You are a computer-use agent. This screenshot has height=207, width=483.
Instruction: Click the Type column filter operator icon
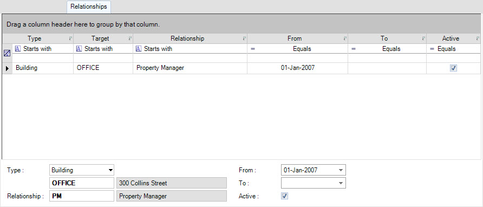(18, 49)
